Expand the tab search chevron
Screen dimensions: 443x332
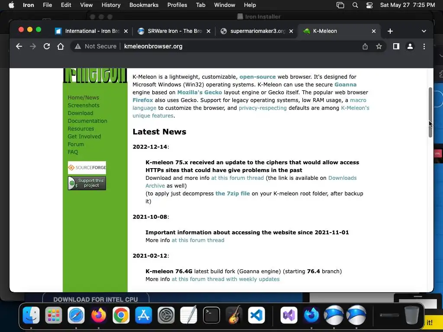[x=424, y=31]
